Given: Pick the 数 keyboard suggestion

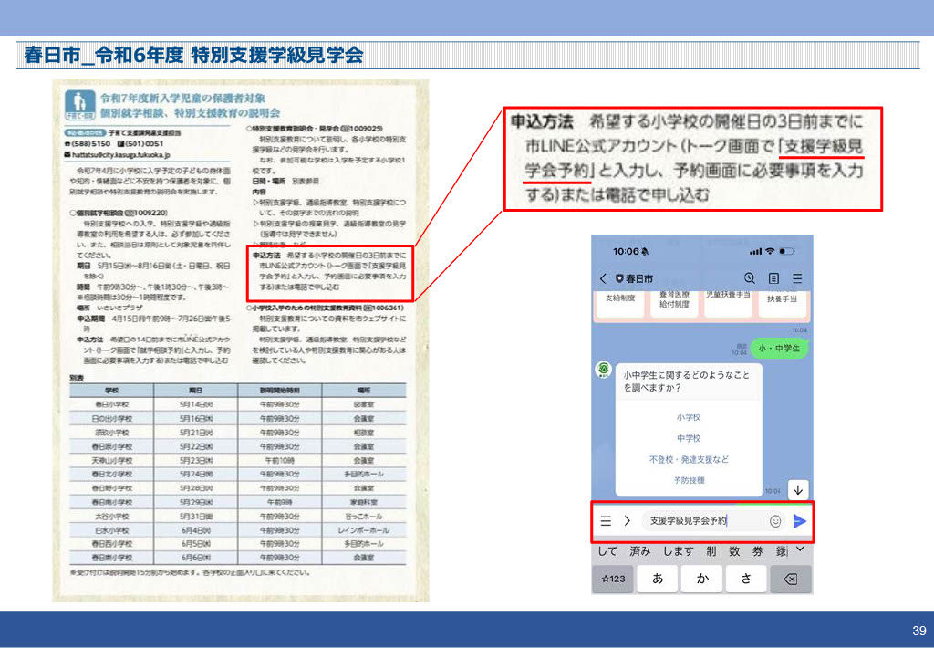Looking at the screenshot, I should (x=734, y=551).
